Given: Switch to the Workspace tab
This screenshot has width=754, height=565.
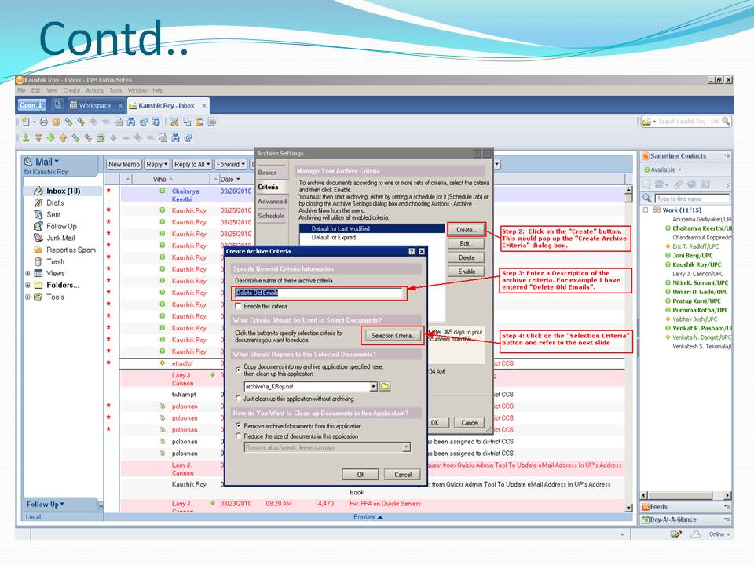Looking at the screenshot, I should click(95, 105).
